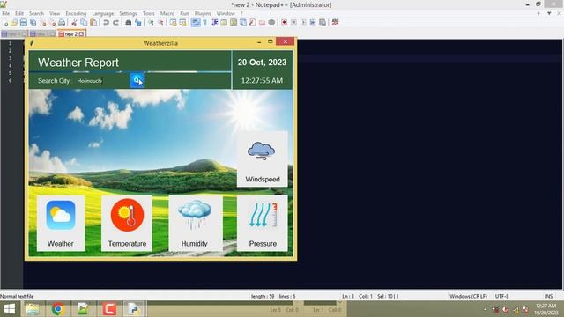The image size is (564, 317).
Task: Click the Weather button in Weatherzilla
Action: (61, 223)
